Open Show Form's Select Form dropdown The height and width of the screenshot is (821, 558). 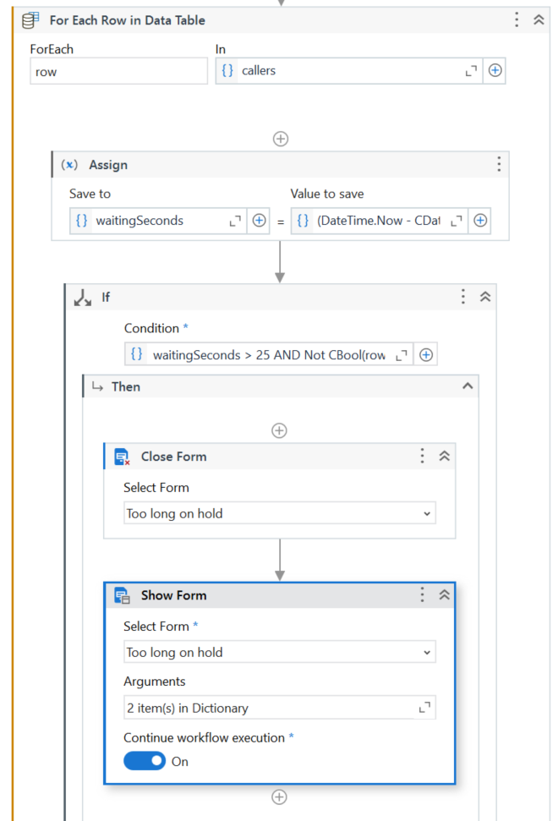click(x=279, y=652)
